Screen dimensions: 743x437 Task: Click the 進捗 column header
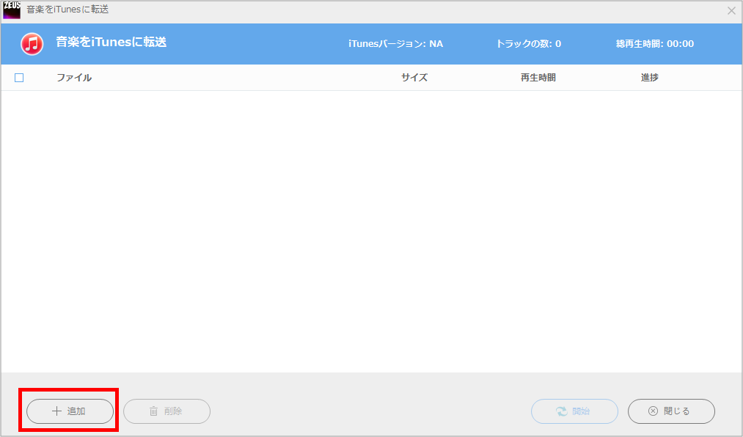[x=649, y=78]
